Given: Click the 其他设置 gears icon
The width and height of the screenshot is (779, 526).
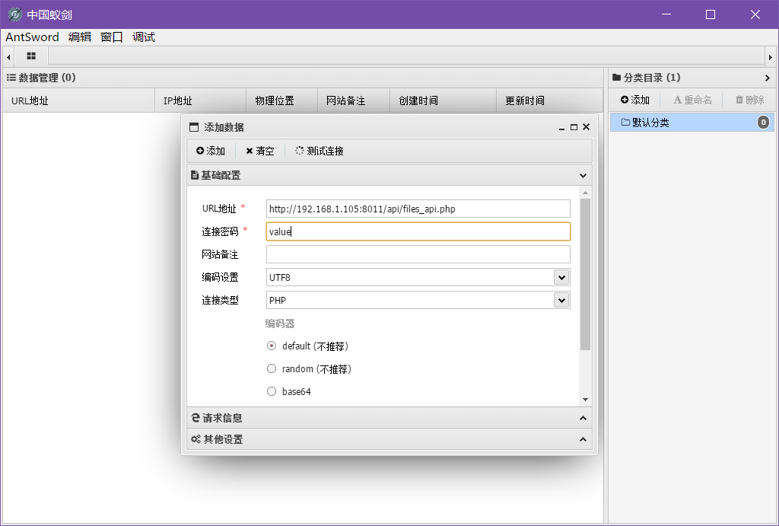Looking at the screenshot, I should [x=196, y=439].
